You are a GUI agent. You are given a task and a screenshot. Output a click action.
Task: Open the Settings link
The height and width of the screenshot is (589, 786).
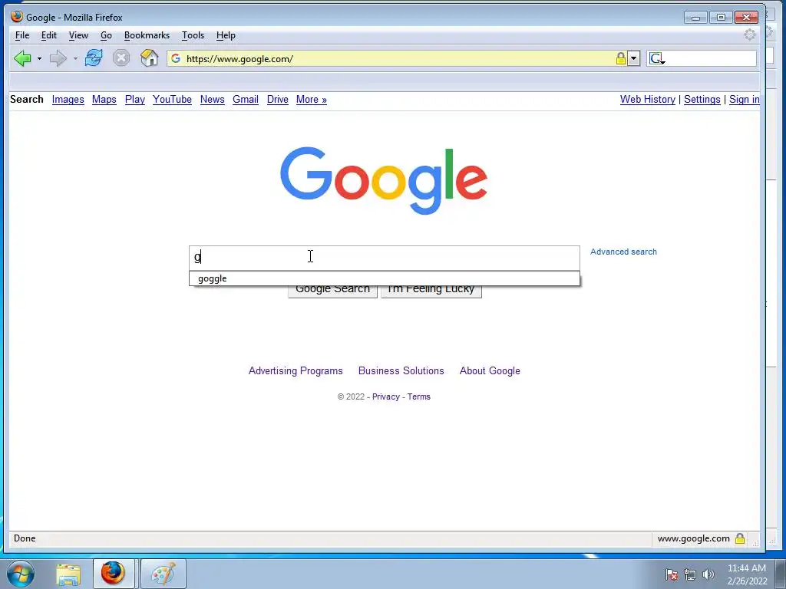702,100
